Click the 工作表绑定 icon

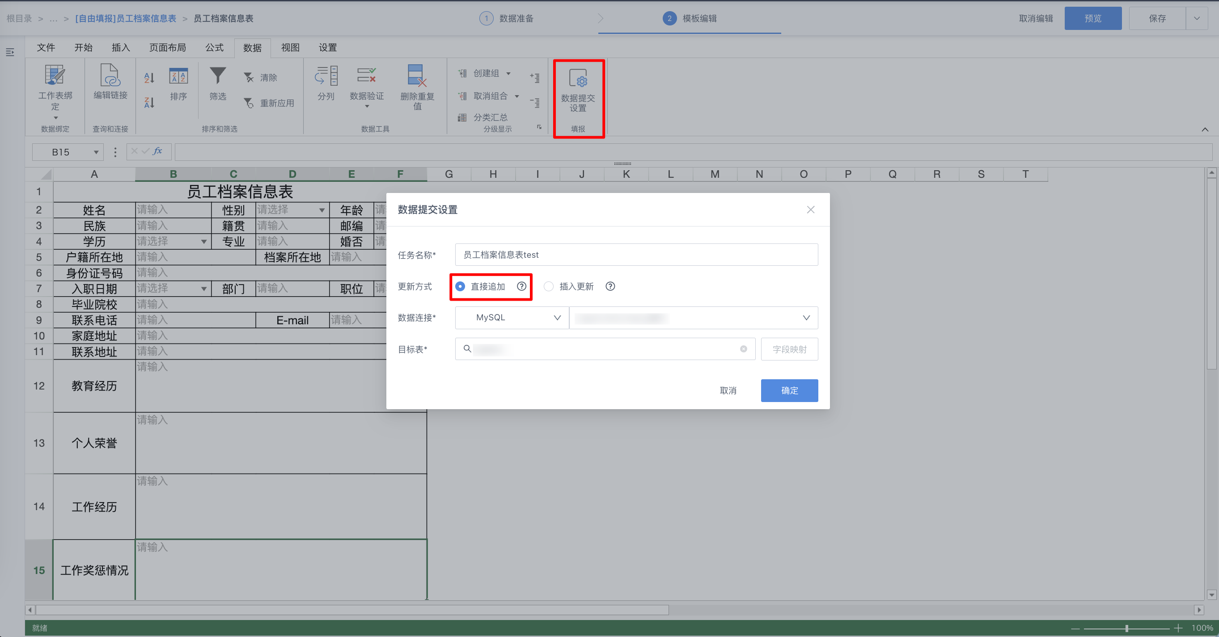[55, 75]
